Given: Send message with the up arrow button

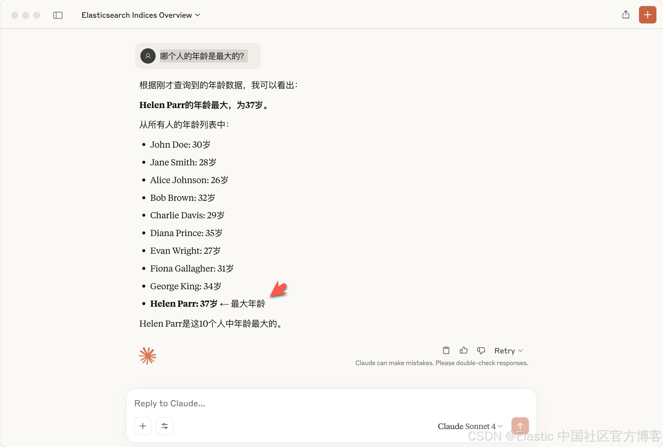Looking at the screenshot, I should [x=520, y=426].
